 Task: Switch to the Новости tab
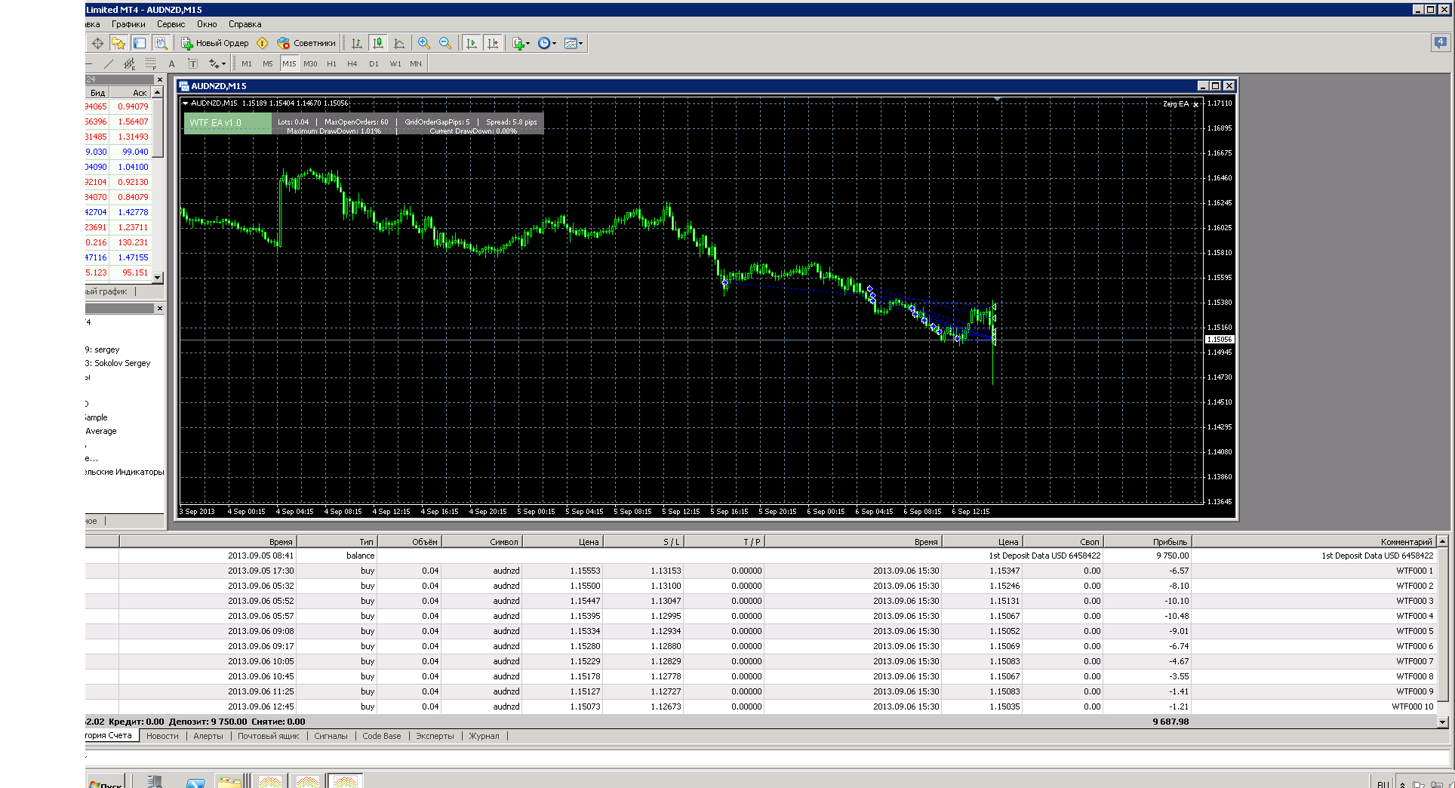tap(162, 736)
